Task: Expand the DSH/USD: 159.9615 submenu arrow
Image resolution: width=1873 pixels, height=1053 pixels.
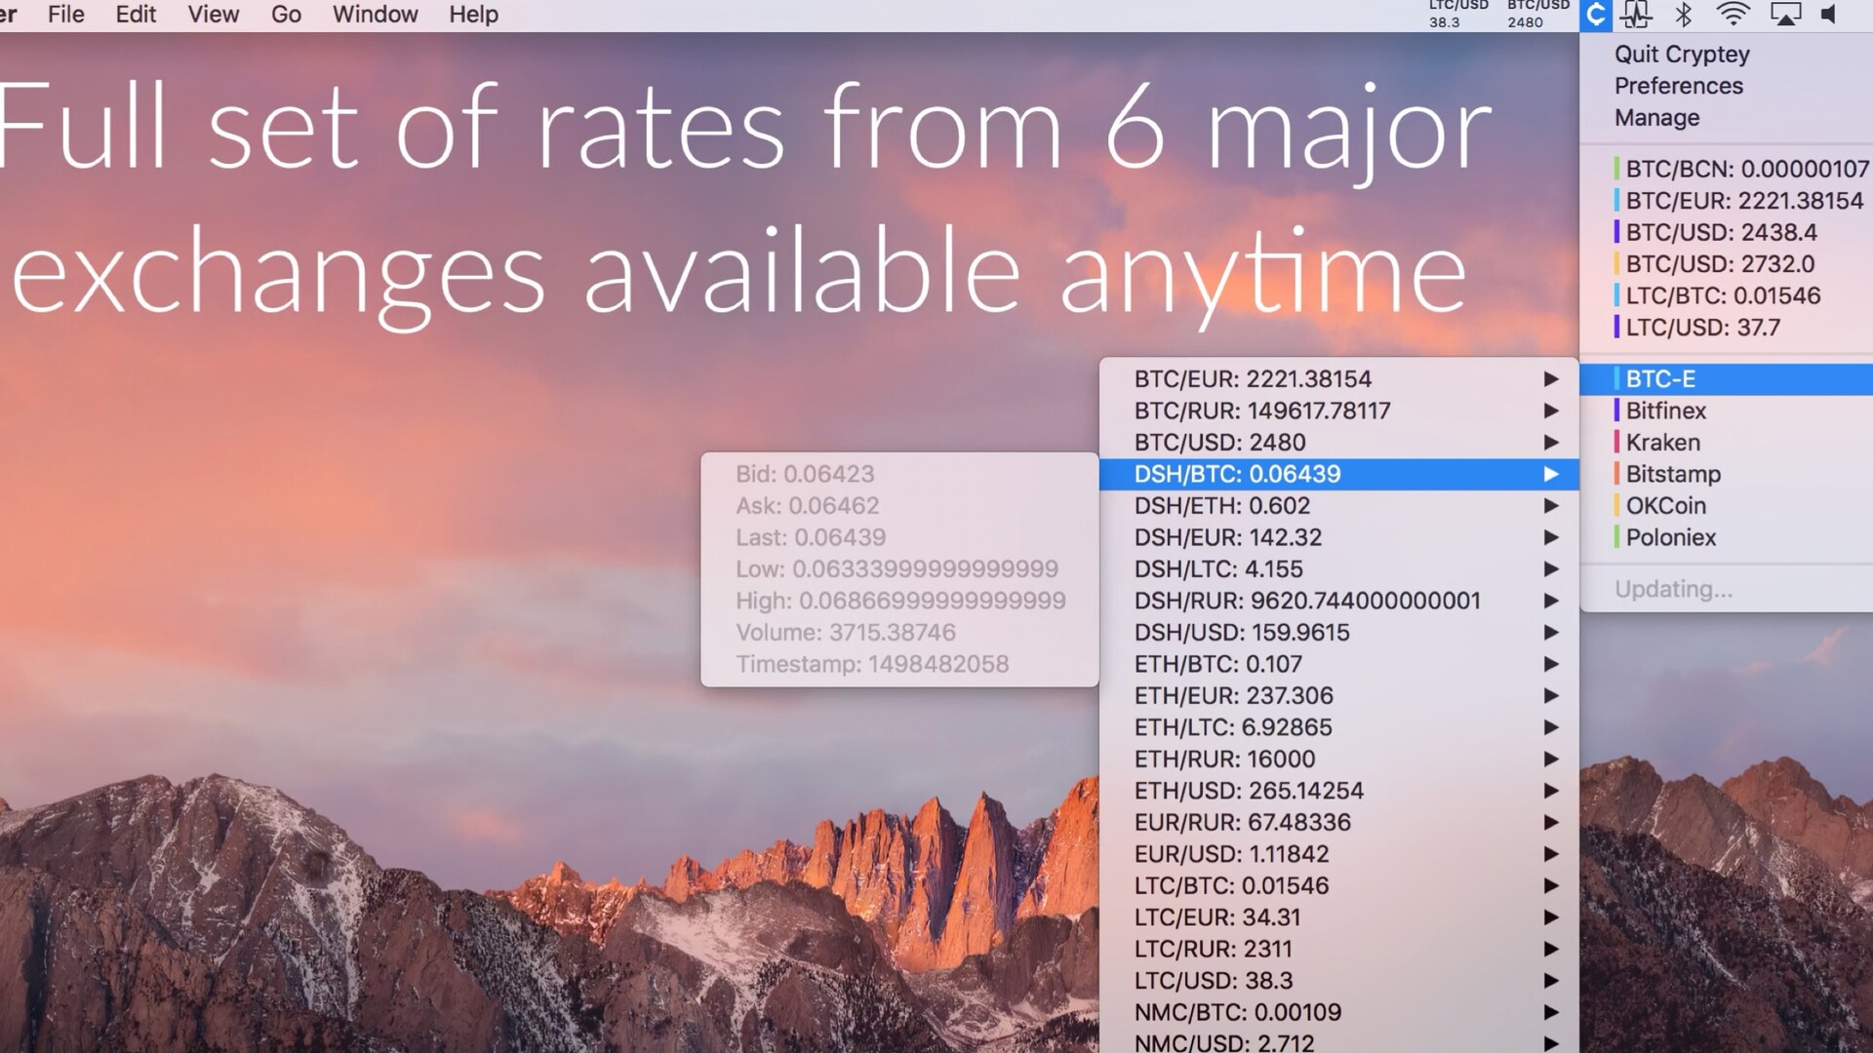Action: (1550, 633)
